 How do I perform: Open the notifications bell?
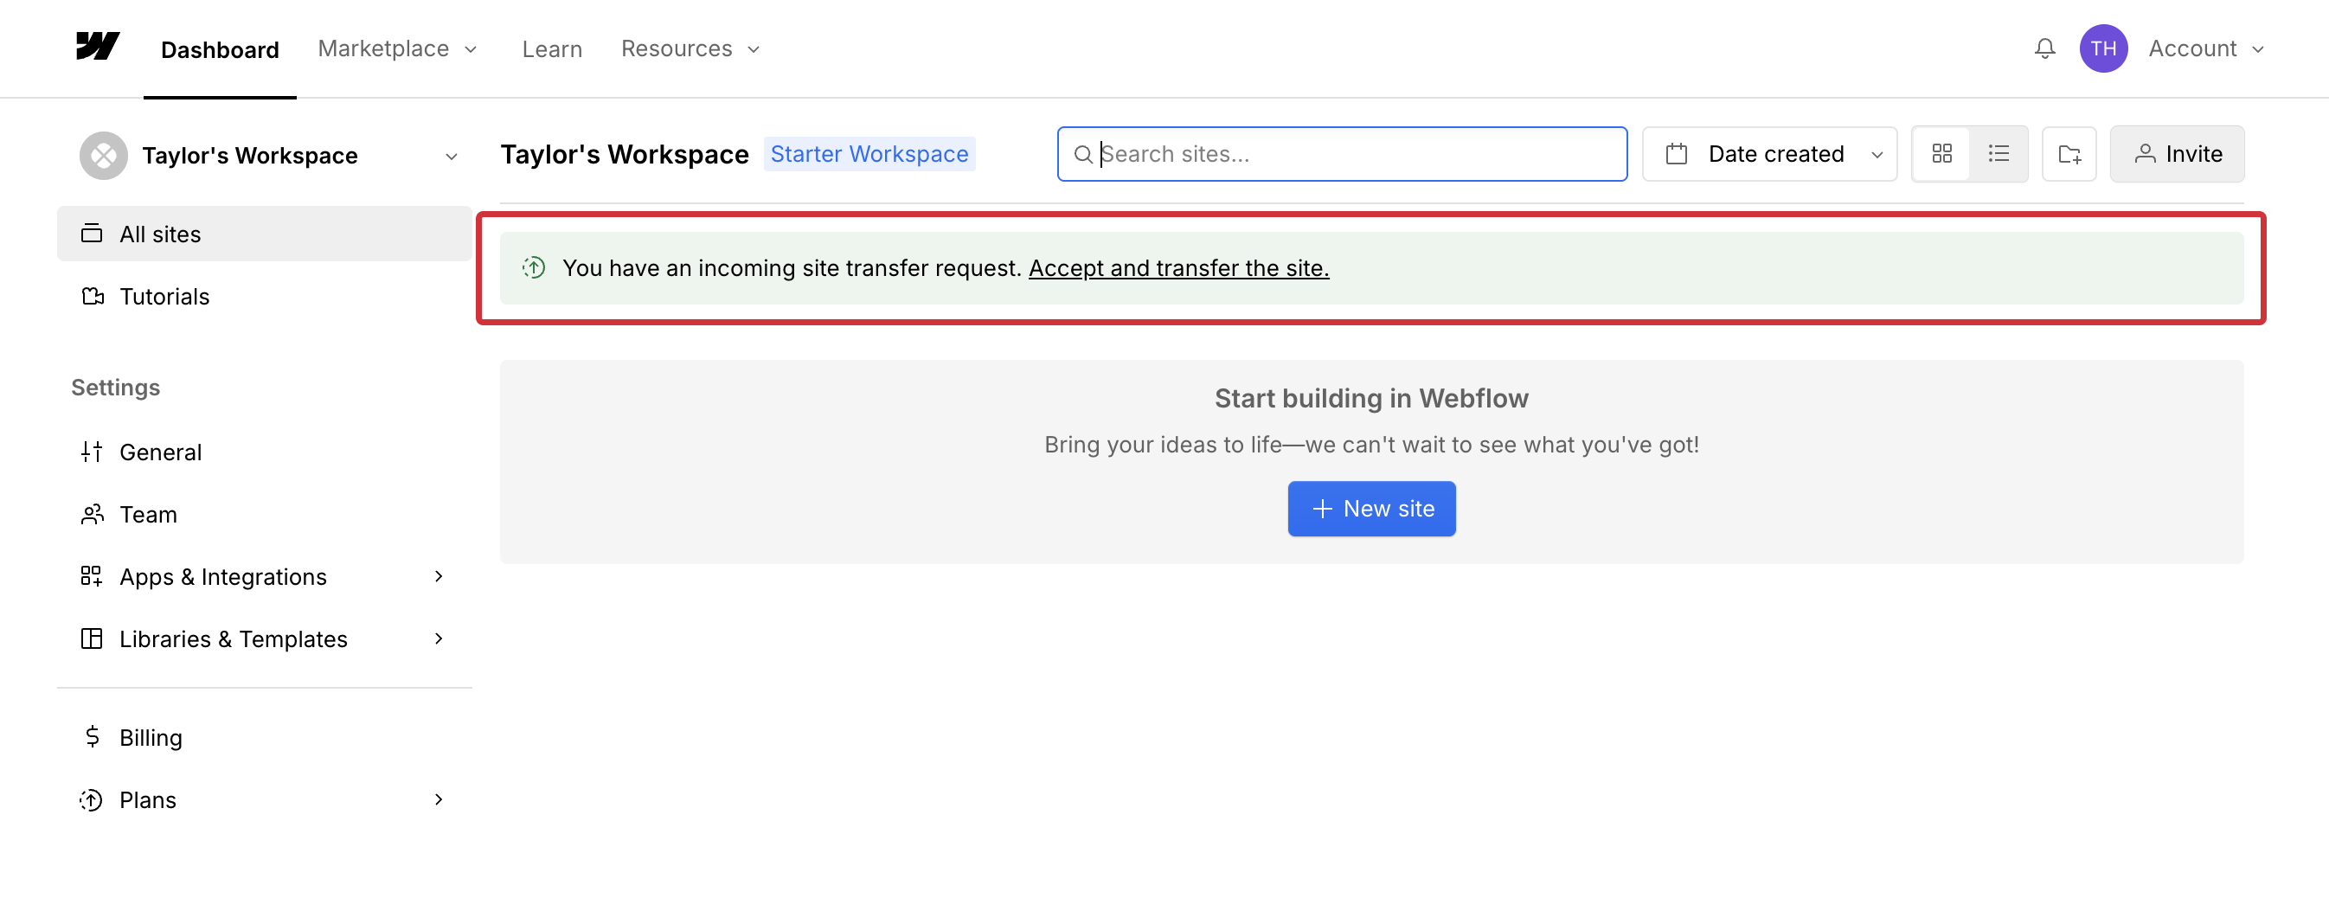(2044, 48)
